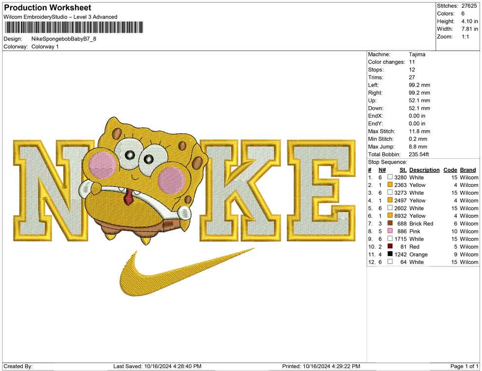Click the Min Stitch value 0.2 mm
The width and height of the screenshot is (482, 371).
(x=418, y=139)
